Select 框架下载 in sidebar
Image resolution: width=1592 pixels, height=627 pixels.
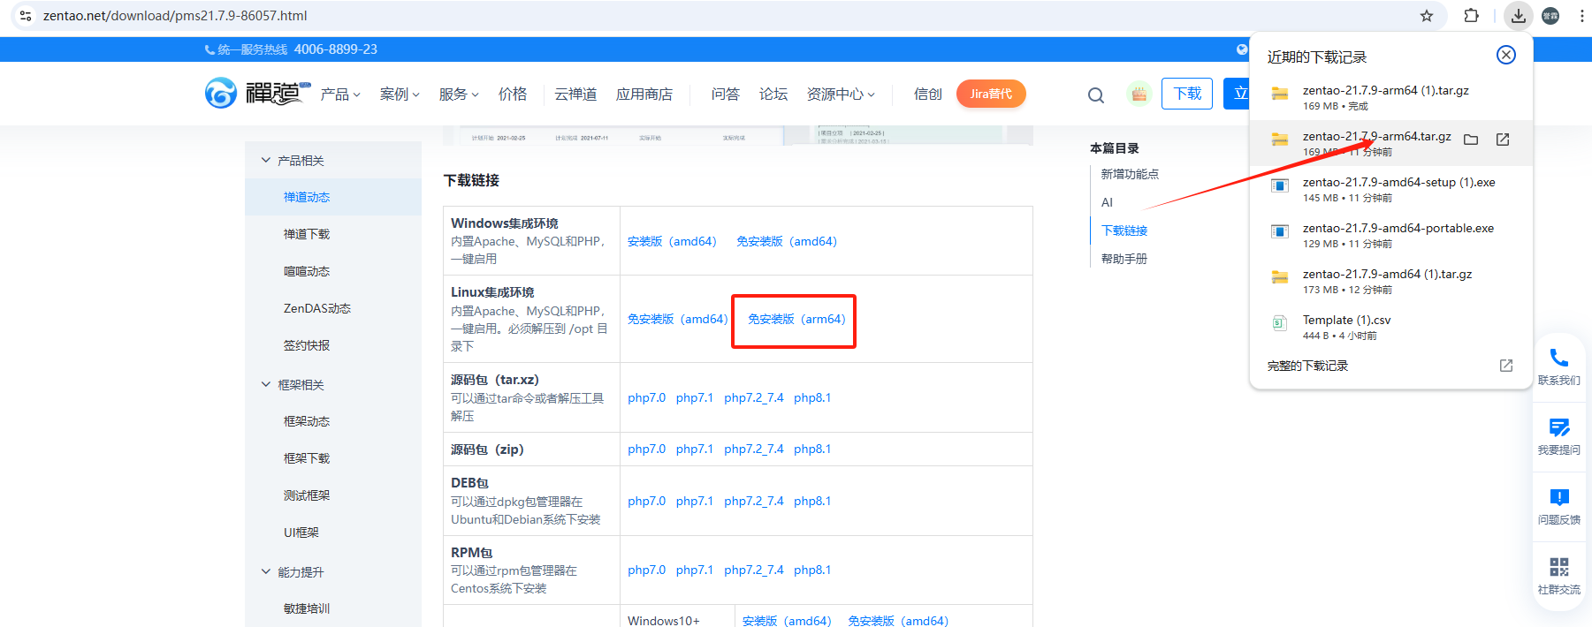click(x=307, y=458)
